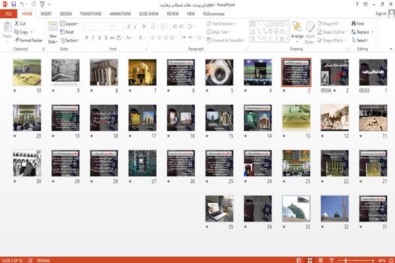
Task: Click Sign in link
Action: pos(381,14)
